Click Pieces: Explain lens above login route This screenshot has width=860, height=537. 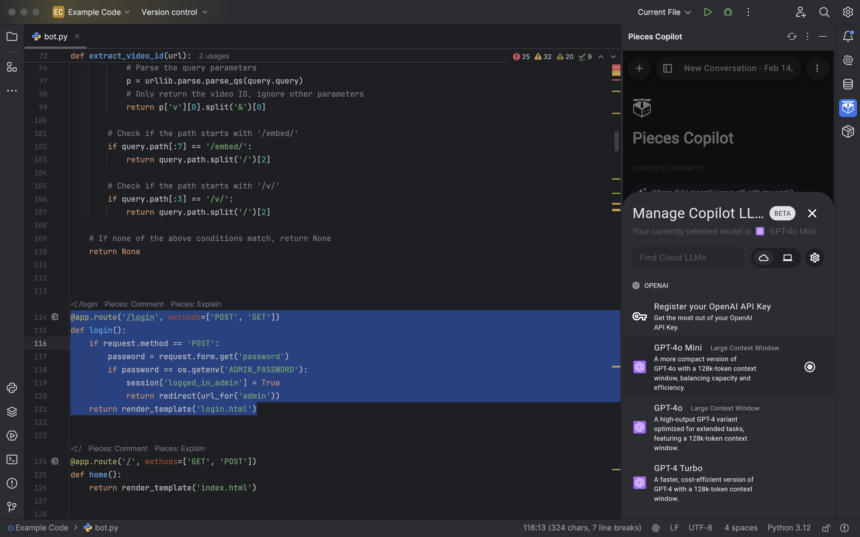196,304
